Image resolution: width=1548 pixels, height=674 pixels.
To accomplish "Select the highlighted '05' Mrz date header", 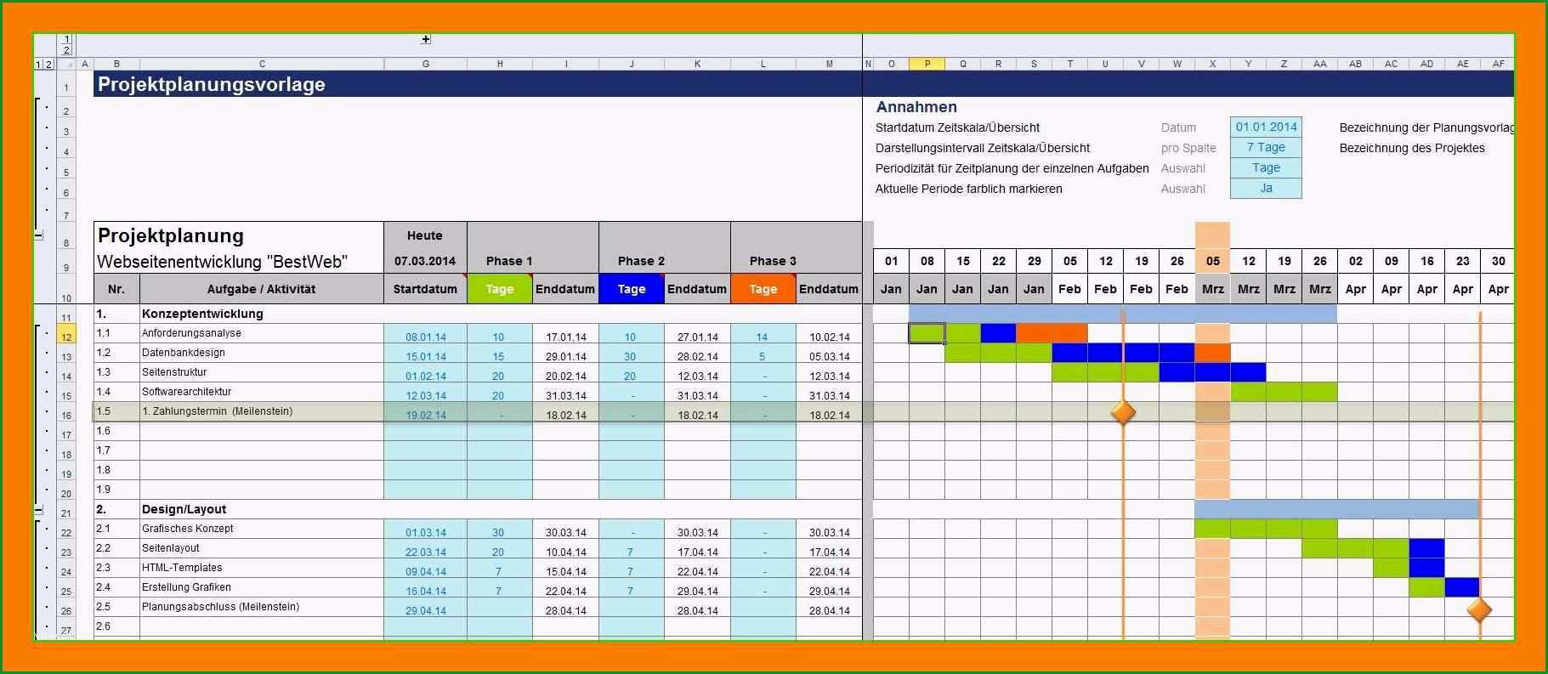I will click(1212, 261).
